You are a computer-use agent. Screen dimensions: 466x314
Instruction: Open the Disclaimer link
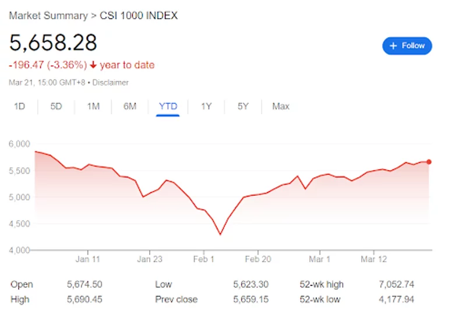coord(110,83)
